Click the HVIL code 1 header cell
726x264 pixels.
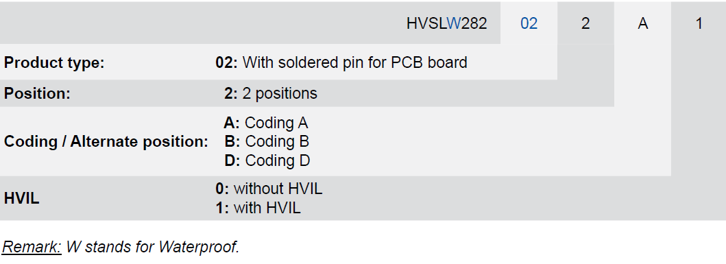point(699,23)
